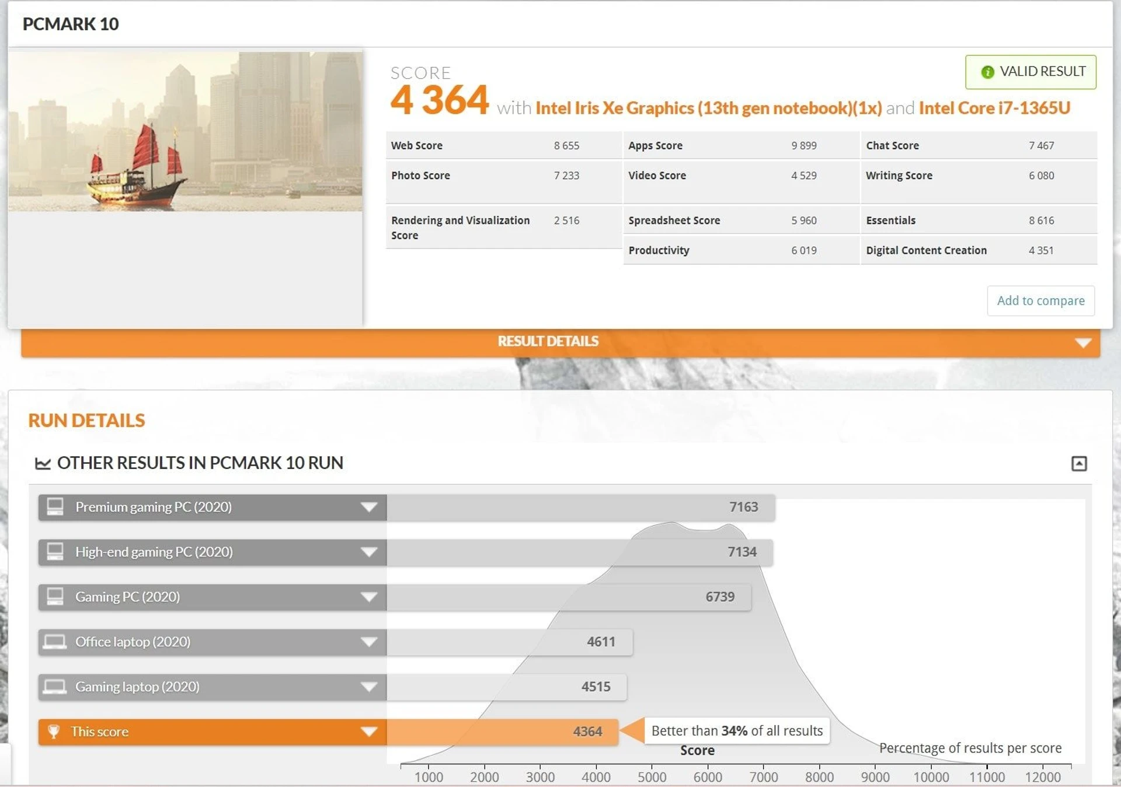Select the Apps Score value 9 899
The image size is (1121, 787).
804,145
